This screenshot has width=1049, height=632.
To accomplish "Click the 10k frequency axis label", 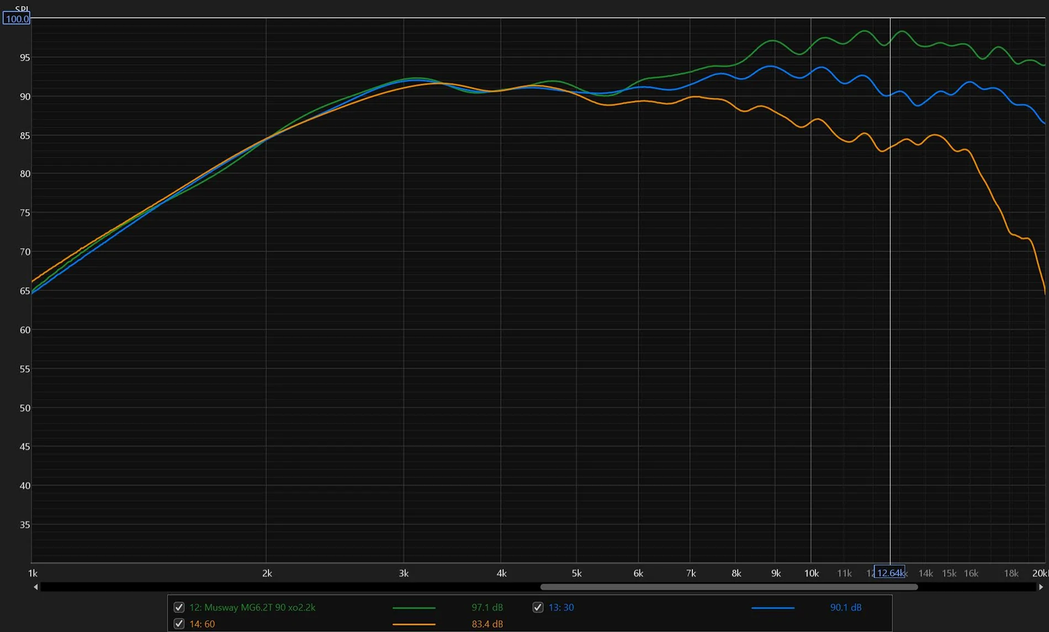I will [811, 574].
